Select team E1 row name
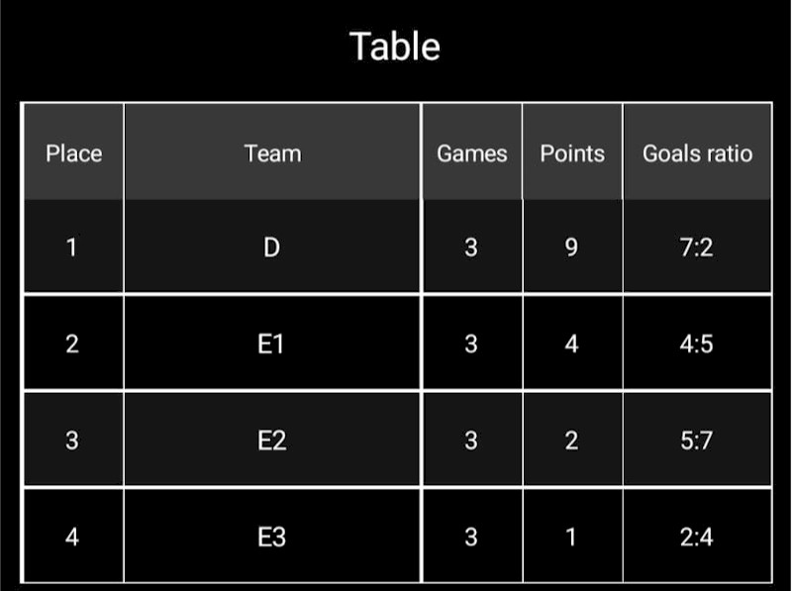 [x=272, y=344]
